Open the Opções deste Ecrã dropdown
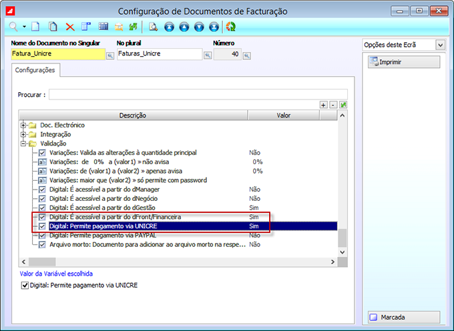Viewport: 454px width, 331px height. (441, 45)
